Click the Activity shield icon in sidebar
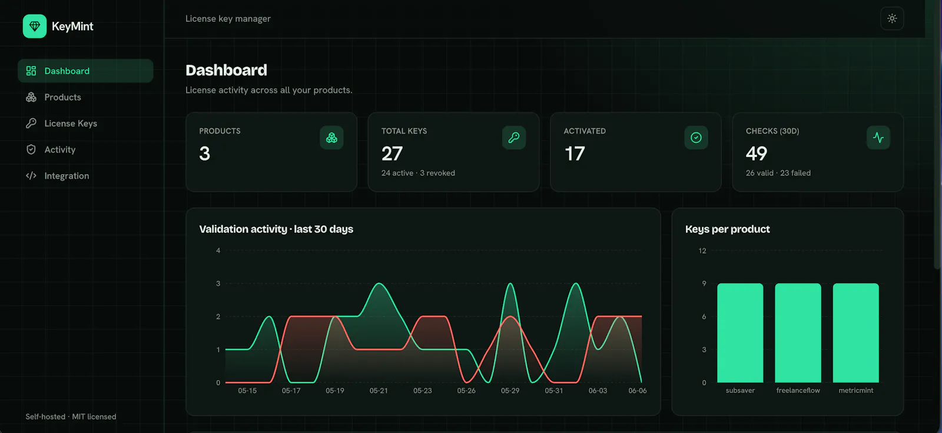This screenshot has width=942, height=433. coord(31,149)
